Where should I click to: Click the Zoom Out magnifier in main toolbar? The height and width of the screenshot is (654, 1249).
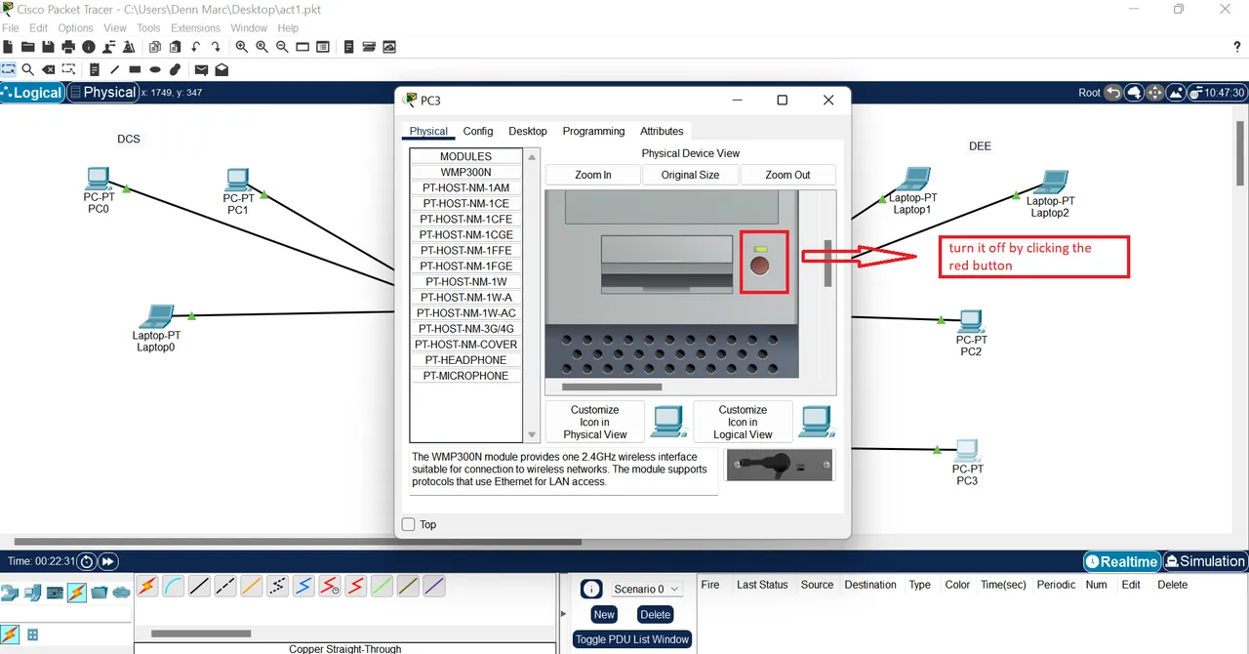tap(282, 47)
